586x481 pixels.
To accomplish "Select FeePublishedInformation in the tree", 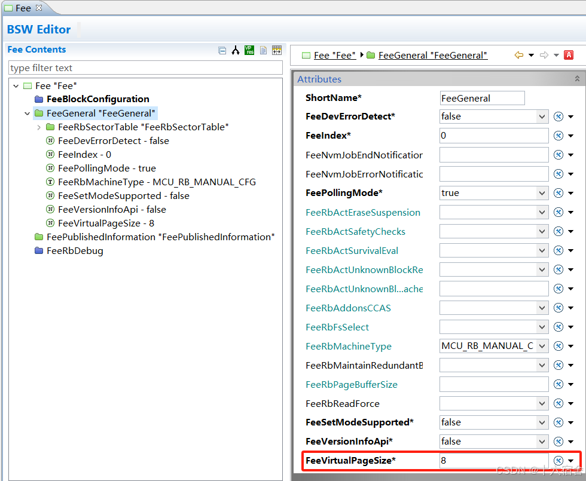I will (x=160, y=237).
